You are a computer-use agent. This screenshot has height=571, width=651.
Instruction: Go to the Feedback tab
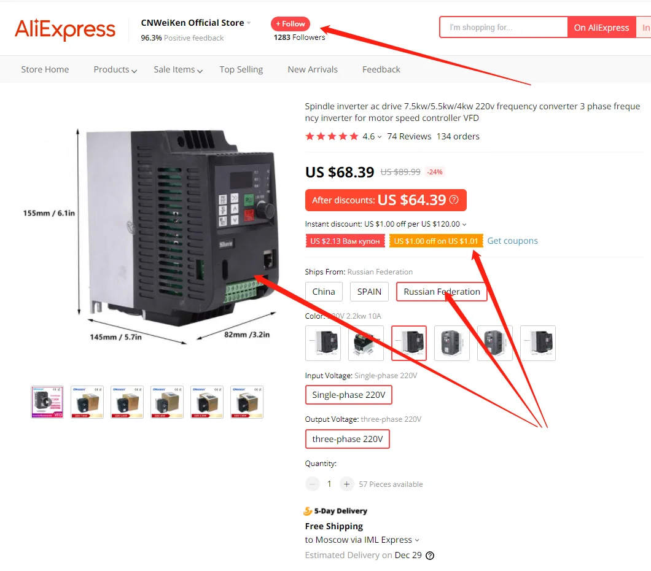pos(381,70)
